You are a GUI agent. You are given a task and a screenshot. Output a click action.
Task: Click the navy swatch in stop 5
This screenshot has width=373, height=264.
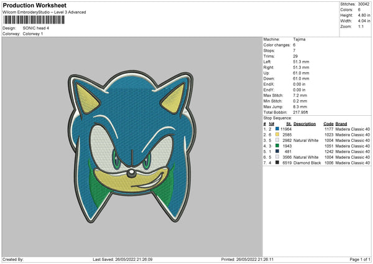[x=277, y=151]
